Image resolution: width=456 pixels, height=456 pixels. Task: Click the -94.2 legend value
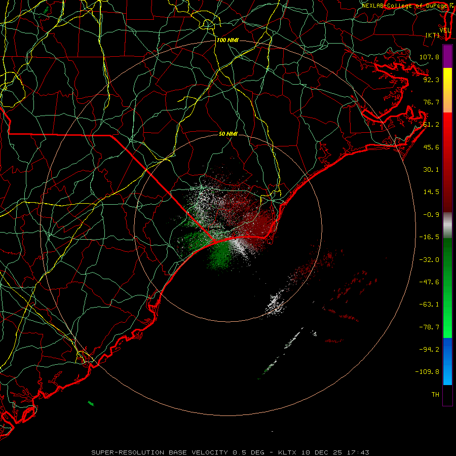429,349
